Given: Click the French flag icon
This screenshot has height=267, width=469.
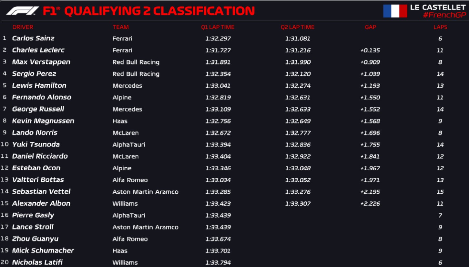Looking at the screenshot, I should pos(395,11).
